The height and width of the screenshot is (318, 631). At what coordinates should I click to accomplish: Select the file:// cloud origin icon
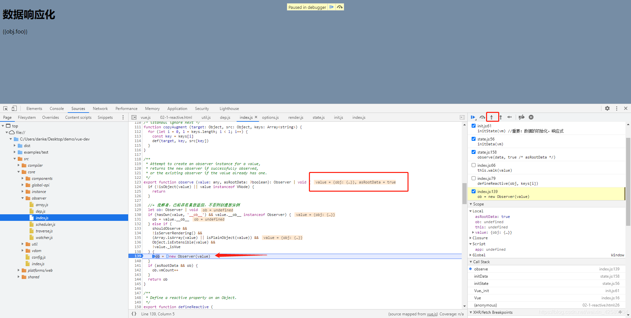pos(12,133)
